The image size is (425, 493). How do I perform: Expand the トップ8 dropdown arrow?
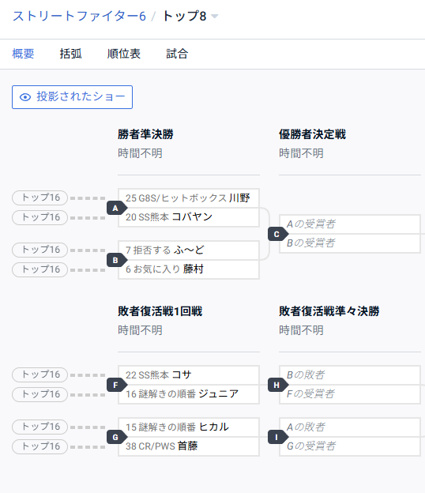pos(214,17)
